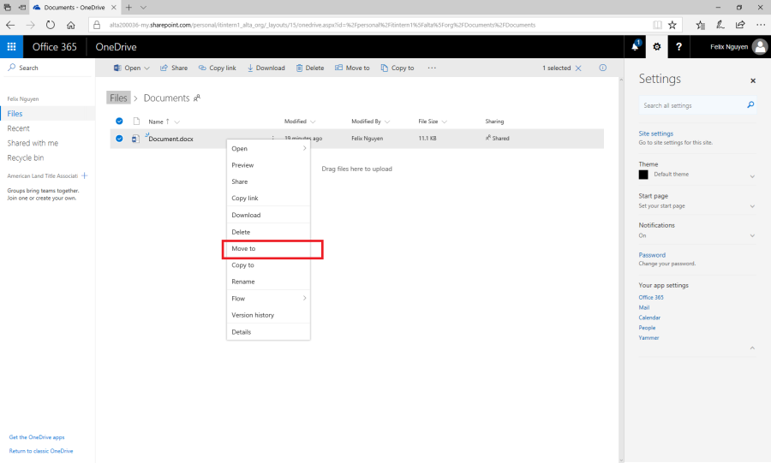Choose Rename in context menu
Screen dimensions: 771x463
click(268, 282)
